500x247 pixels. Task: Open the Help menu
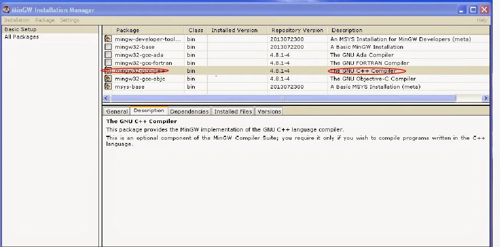pos(482,20)
